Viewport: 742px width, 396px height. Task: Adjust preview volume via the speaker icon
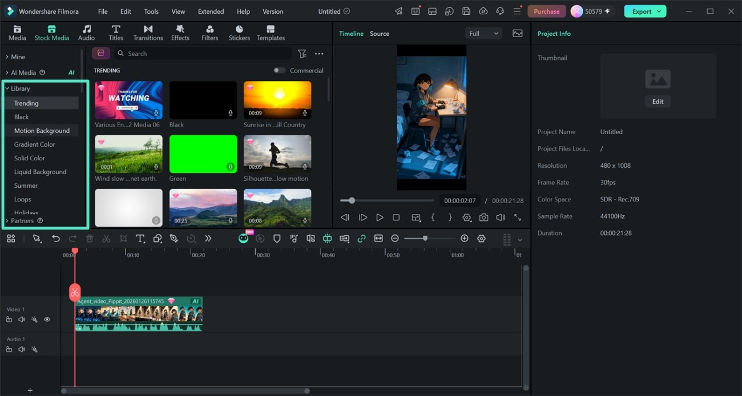(501, 217)
